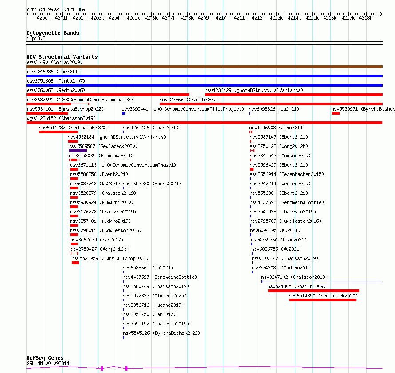Open nsv6514850 (Sedlazeck2020) variant label
The height and width of the screenshot is (373, 395).
click(323, 296)
